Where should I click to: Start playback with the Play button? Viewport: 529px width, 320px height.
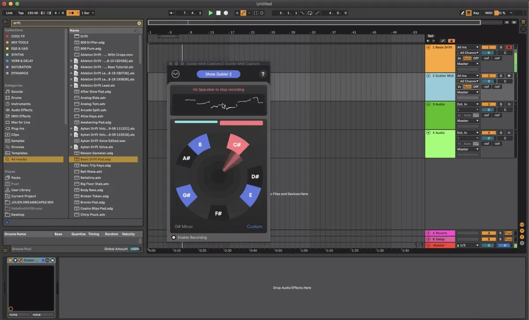211,13
